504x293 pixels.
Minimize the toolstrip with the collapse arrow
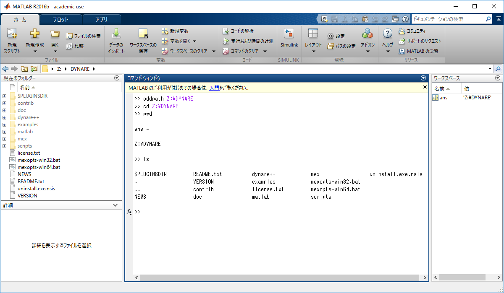(x=498, y=18)
